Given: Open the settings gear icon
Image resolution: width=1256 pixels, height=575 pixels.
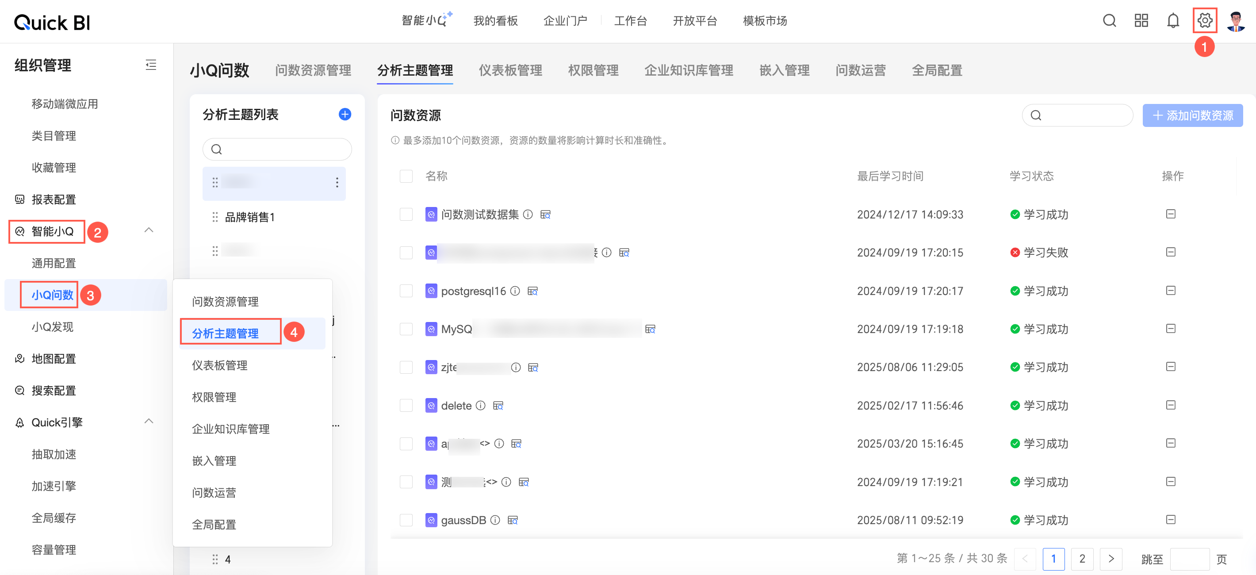Looking at the screenshot, I should point(1204,20).
